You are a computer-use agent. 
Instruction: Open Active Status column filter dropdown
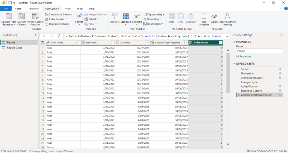pyautogui.click(x=221, y=42)
